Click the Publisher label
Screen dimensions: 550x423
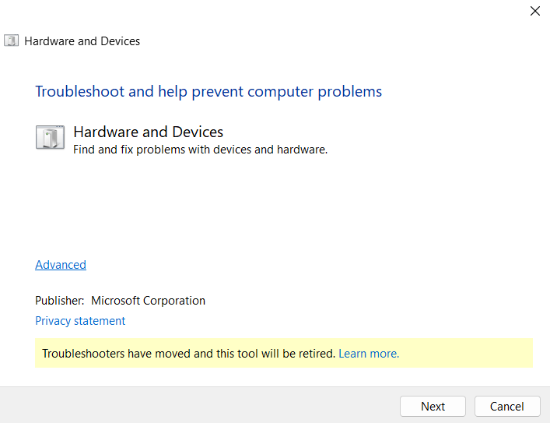pos(60,301)
